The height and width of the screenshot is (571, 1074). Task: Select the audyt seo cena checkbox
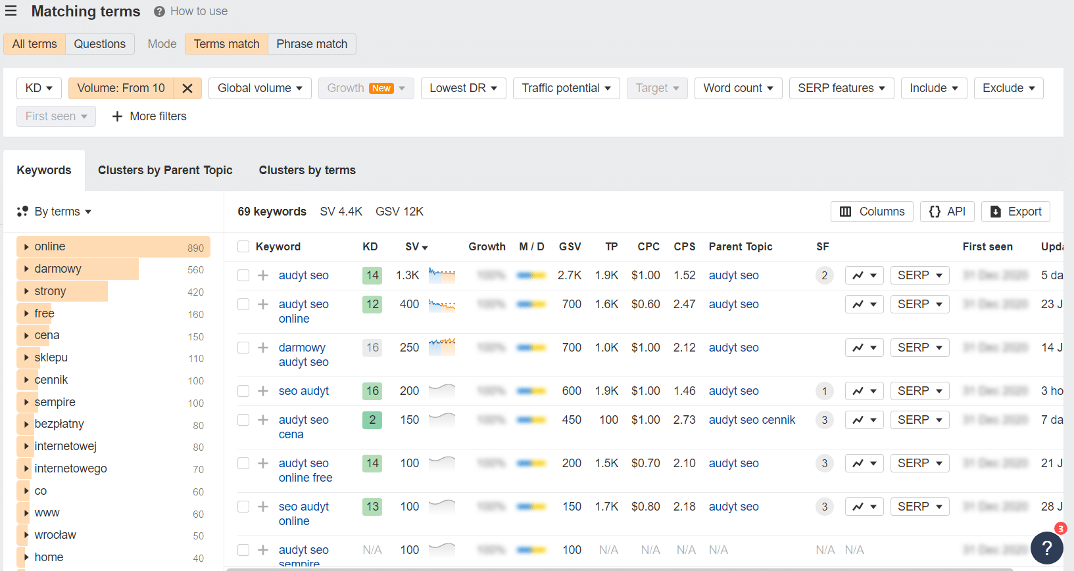[x=243, y=420]
